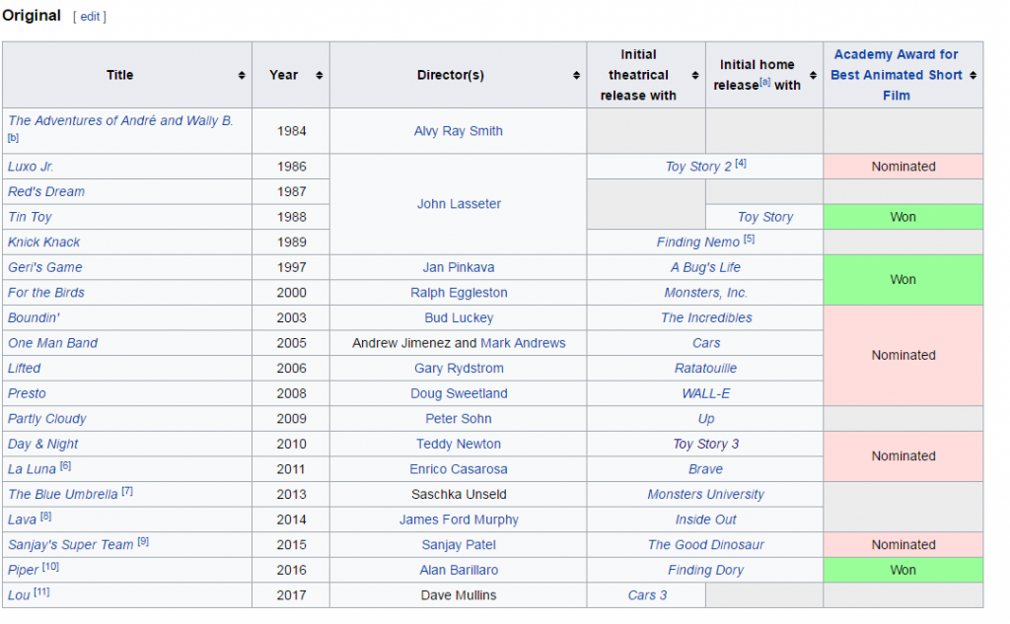This screenshot has height=624, width=1010.
Task: Sort table by Title column arrows
Action: pyautogui.click(x=242, y=76)
